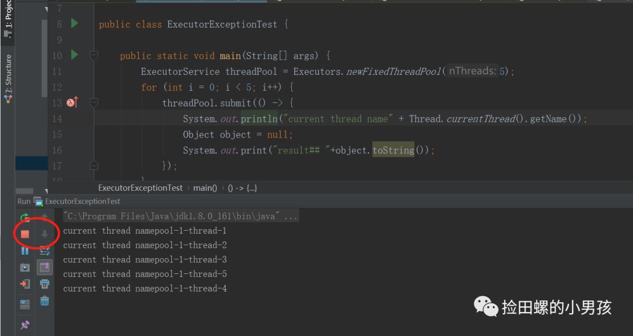Print console output using the printer icon
This screenshot has width=633, height=336.
point(45,284)
